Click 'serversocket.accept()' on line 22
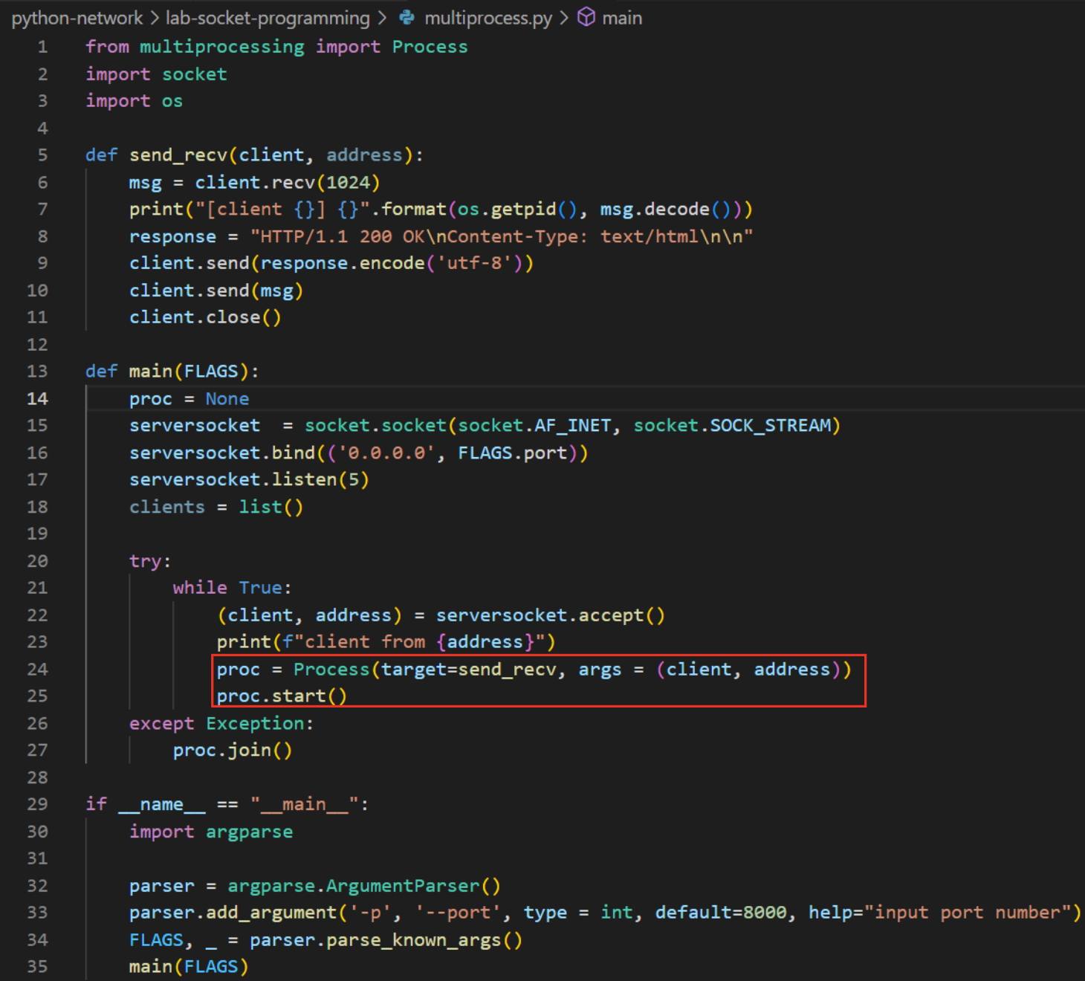Image resolution: width=1085 pixels, height=981 pixels. point(551,615)
